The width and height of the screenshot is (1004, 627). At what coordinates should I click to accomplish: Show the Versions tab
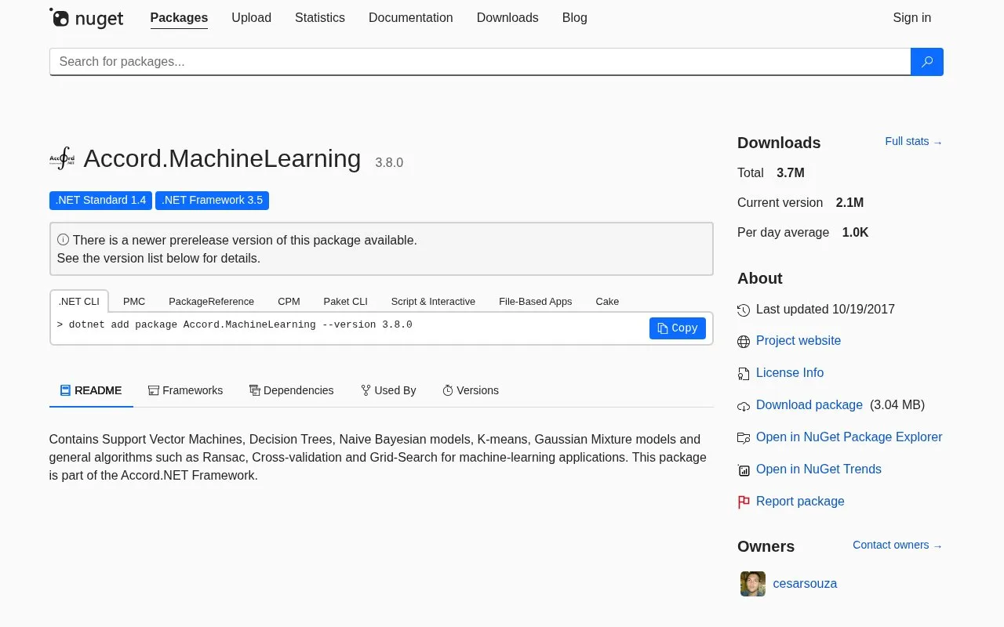click(471, 390)
